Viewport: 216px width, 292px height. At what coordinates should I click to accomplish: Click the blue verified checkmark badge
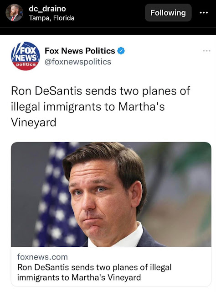(121, 51)
